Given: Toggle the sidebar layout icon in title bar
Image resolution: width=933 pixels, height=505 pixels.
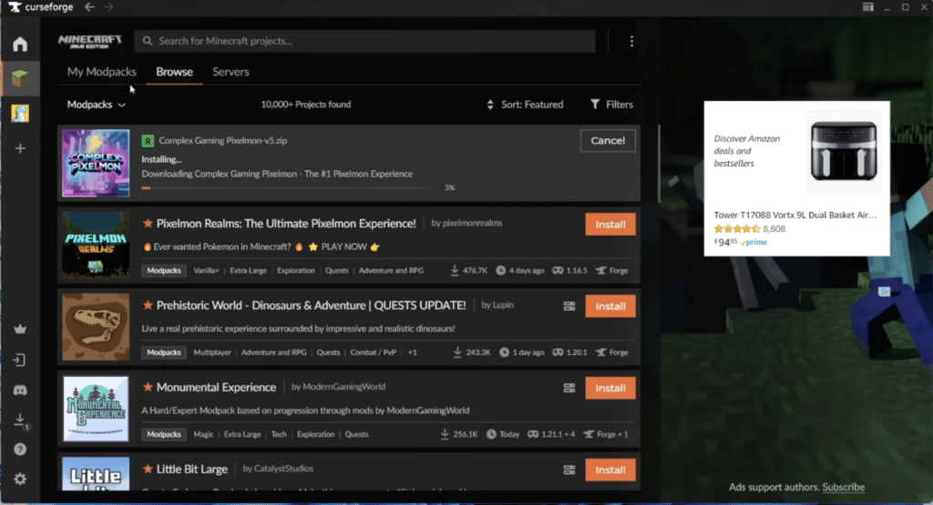Looking at the screenshot, I should [868, 7].
